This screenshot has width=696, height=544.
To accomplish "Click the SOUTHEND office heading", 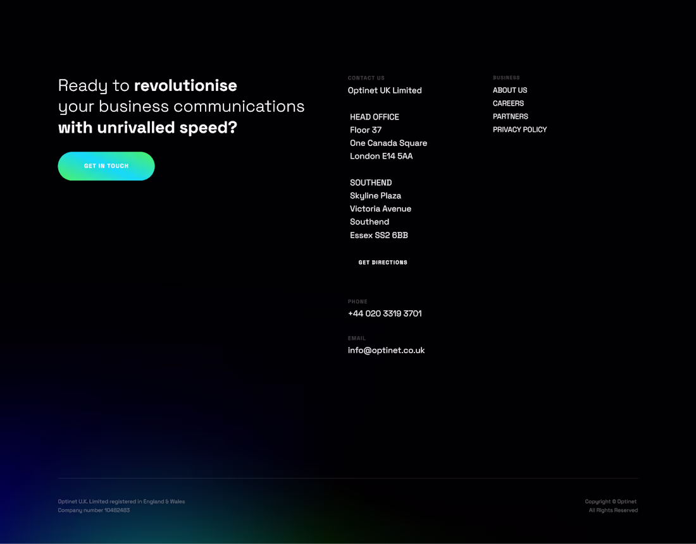I will coord(371,183).
